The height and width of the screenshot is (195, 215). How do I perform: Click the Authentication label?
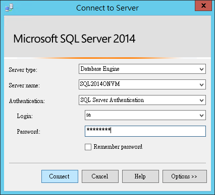click(27, 101)
